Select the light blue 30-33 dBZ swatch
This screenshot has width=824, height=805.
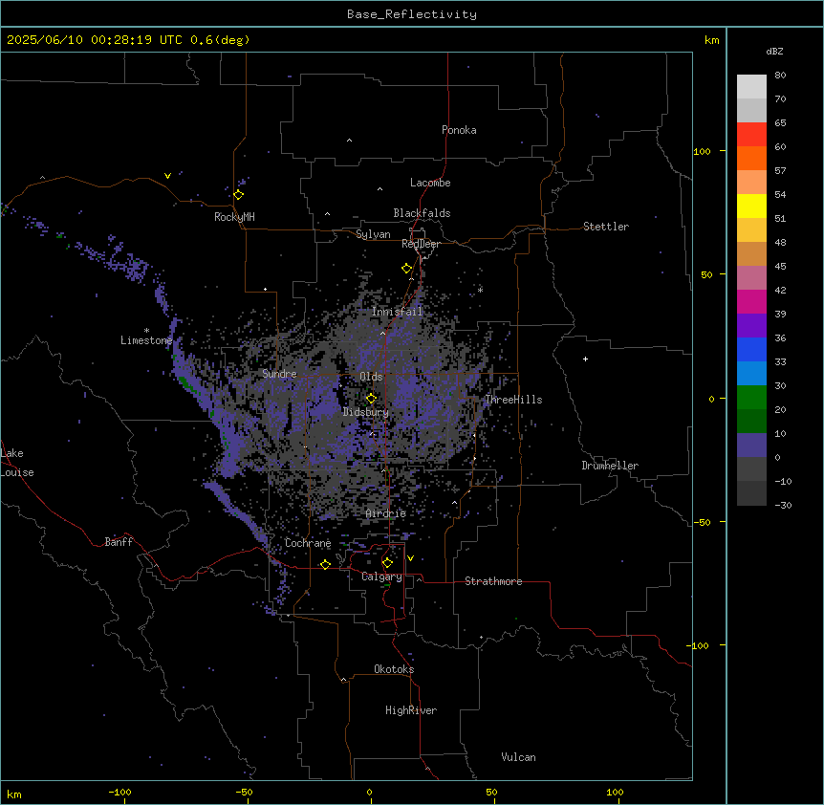tap(751, 374)
